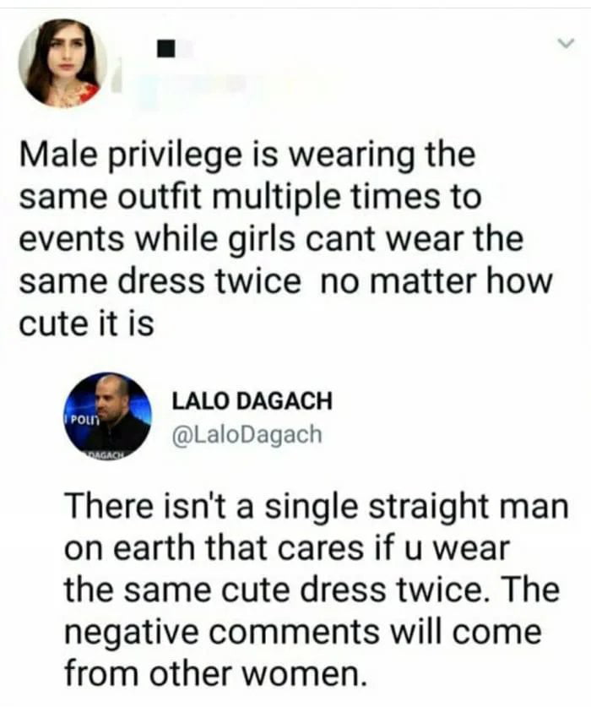The width and height of the screenshot is (591, 707).
Task: Click the 'There isn't a single straight man' line
Action: (316, 507)
